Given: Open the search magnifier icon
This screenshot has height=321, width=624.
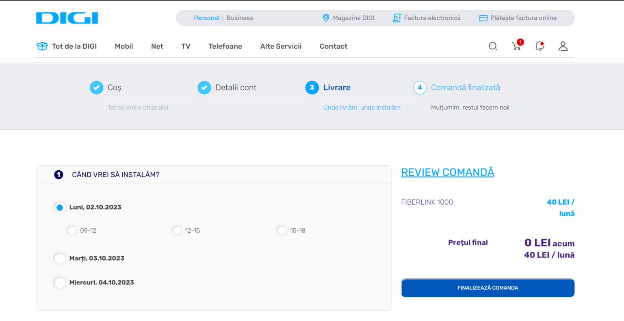Looking at the screenshot, I should tap(493, 46).
